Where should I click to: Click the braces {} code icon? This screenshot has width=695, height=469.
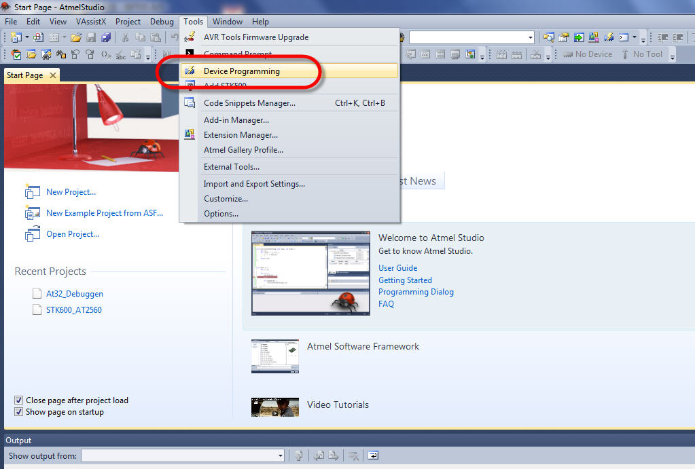point(106,54)
